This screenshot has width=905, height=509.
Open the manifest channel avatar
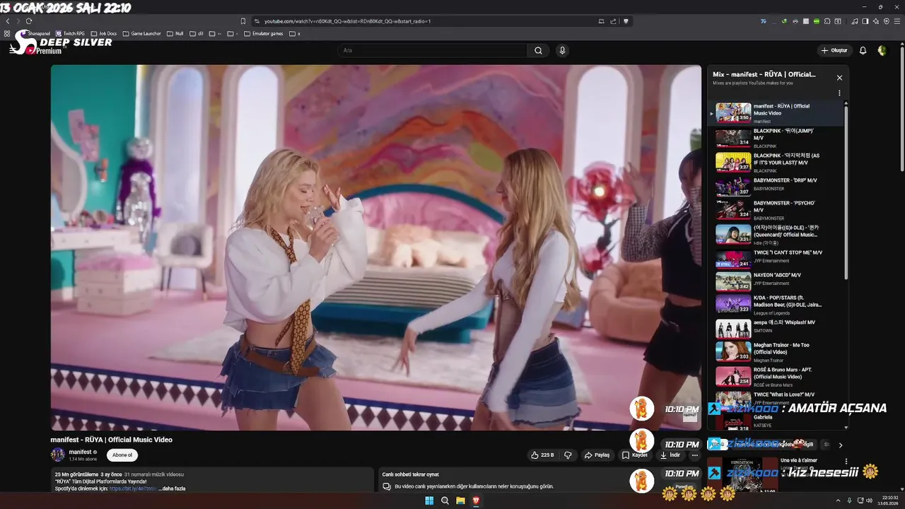pos(57,455)
